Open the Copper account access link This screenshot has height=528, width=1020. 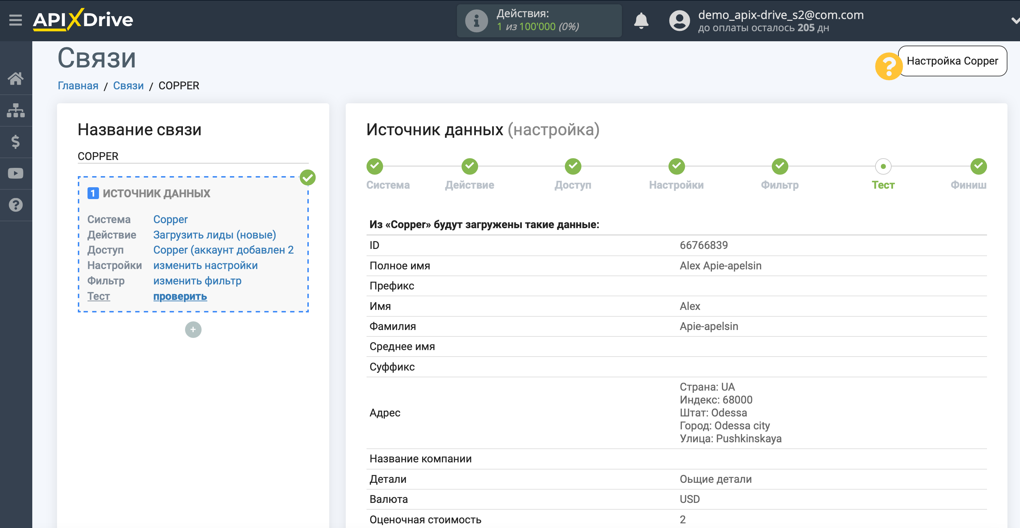[223, 250]
